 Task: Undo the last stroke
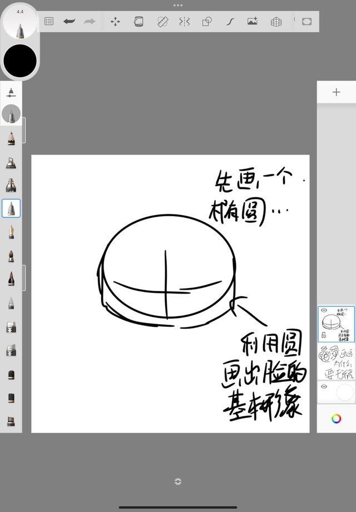click(69, 22)
